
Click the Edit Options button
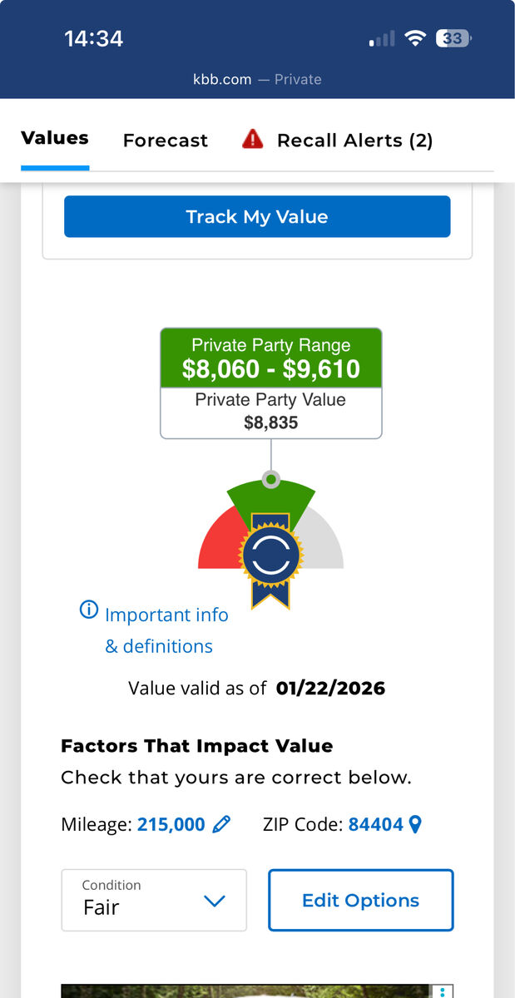[x=360, y=900]
